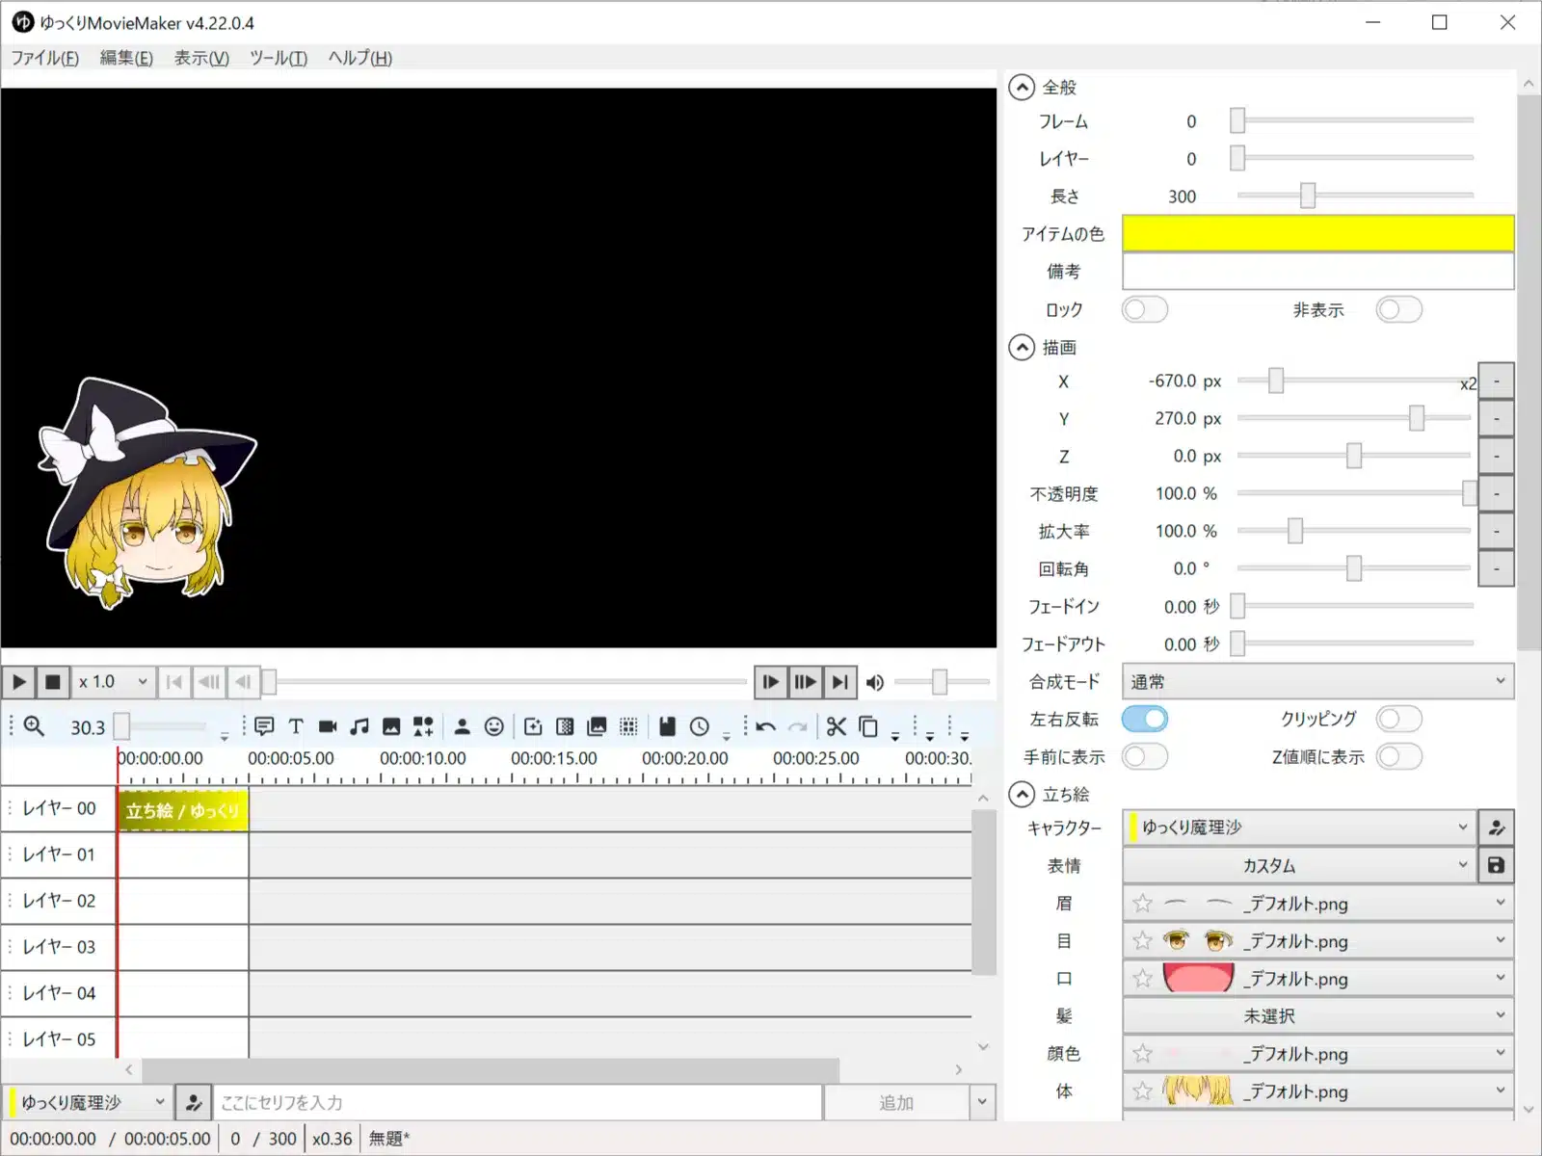The width and height of the screenshot is (1542, 1156).
Task: Favorite the 口 part with its star
Action: pyautogui.click(x=1143, y=979)
